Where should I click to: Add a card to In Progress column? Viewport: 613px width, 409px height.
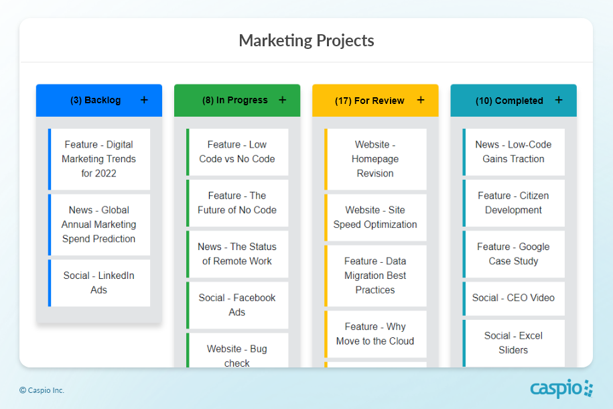tap(282, 100)
